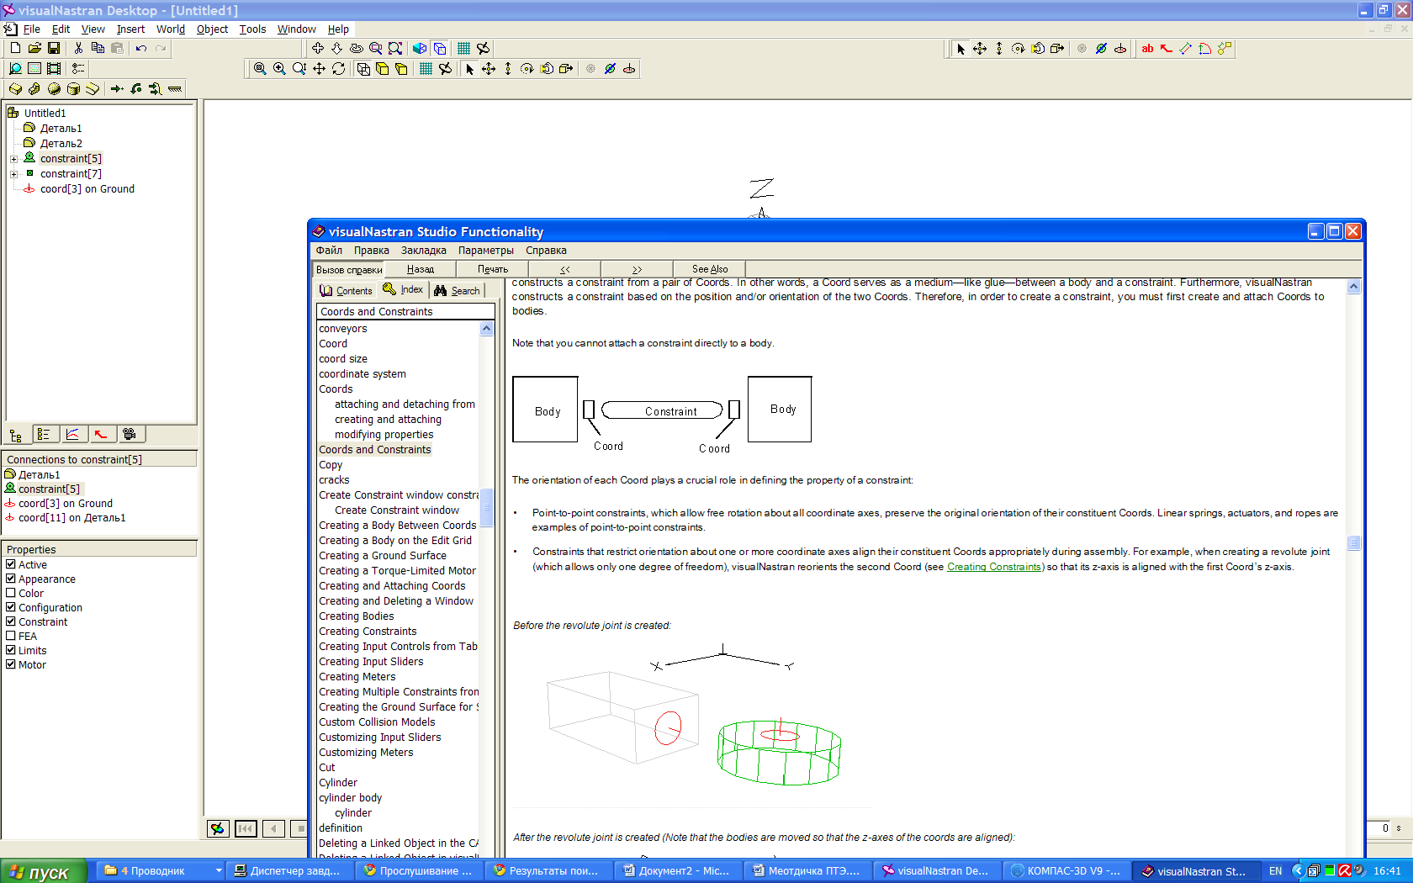The image size is (1413, 883).
Task: Select 'Custom Collision Models' index entry
Action: coord(377,722)
